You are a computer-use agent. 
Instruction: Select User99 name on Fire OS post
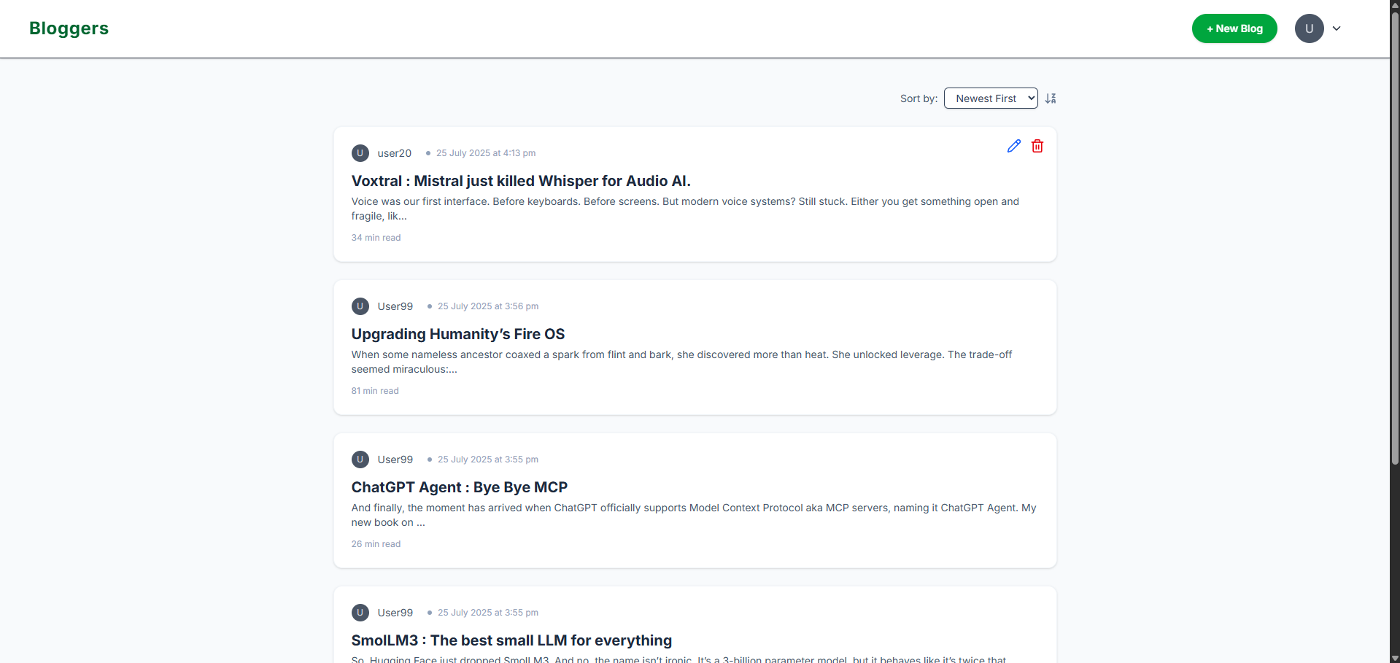point(395,306)
